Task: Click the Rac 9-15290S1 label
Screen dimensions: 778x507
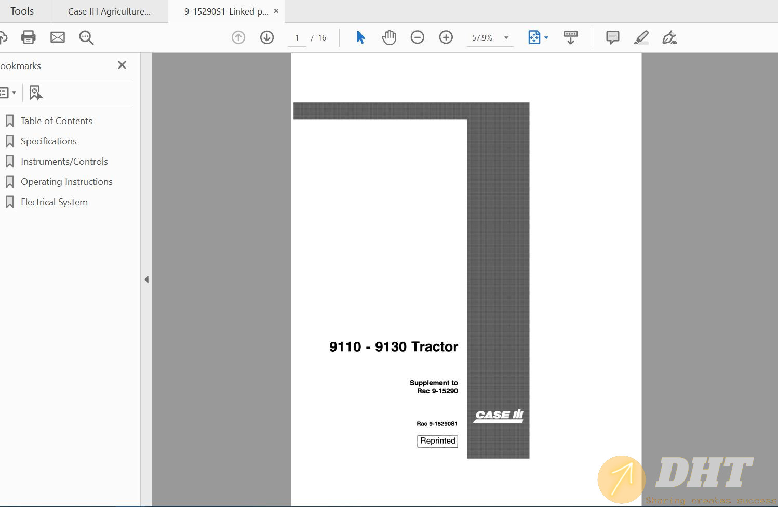Action: coord(437,424)
